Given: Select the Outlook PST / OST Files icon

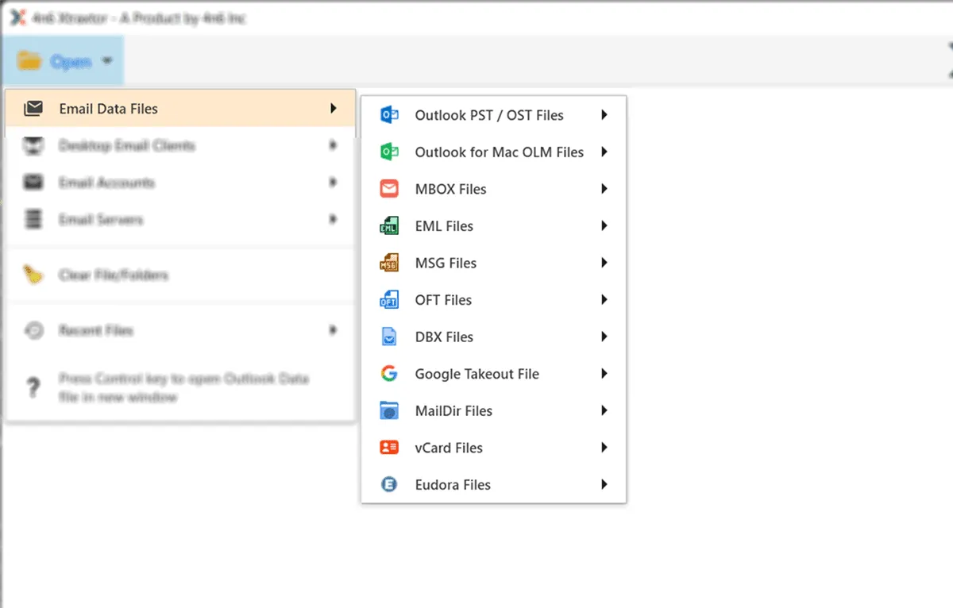Looking at the screenshot, I should coord(388,114).
